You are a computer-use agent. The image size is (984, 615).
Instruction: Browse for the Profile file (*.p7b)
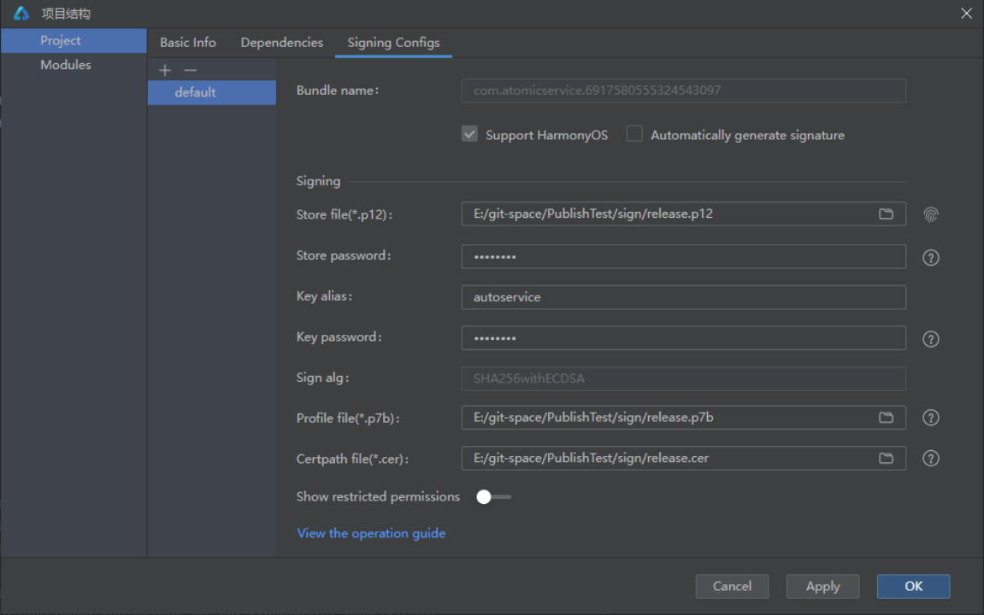(887, 418)
